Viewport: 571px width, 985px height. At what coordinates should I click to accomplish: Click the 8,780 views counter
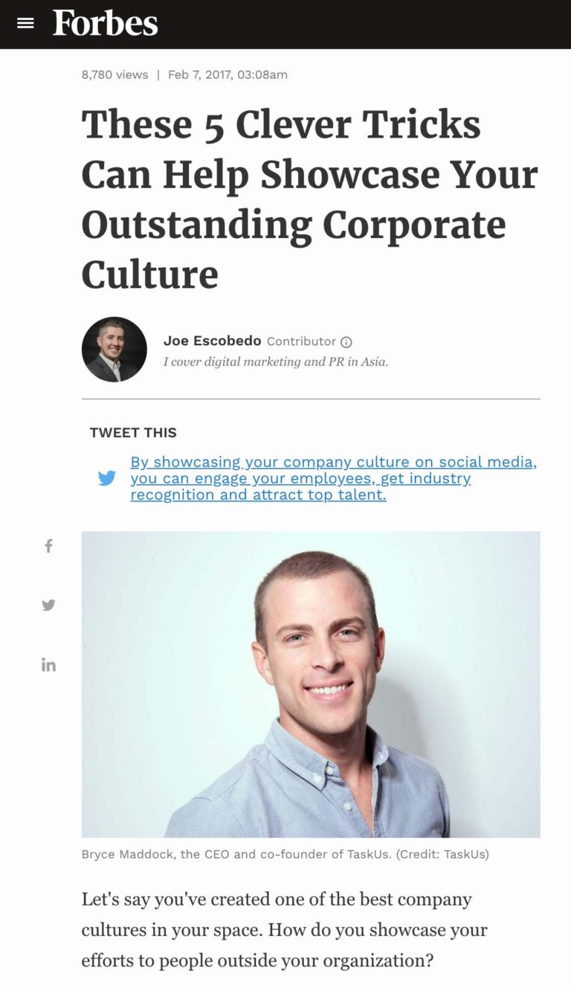[x=114, y=74]
